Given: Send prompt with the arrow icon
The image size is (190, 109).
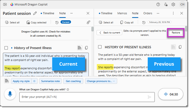Looking at the screenshot, I should click(149, 97).
